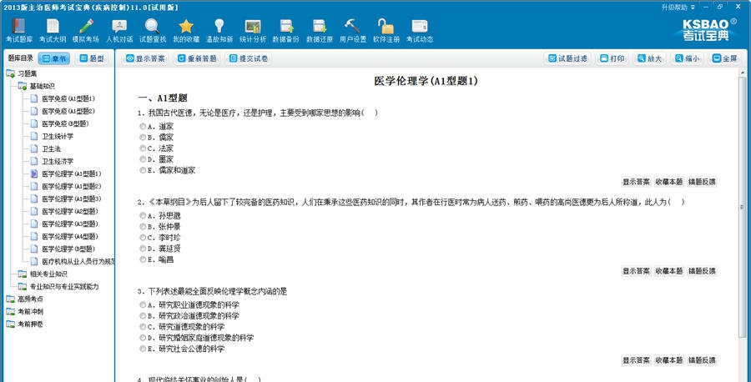Click the vertical scrollbar of the question pane
The width and height of the screenshot is (751, 382).
(743, 206)
